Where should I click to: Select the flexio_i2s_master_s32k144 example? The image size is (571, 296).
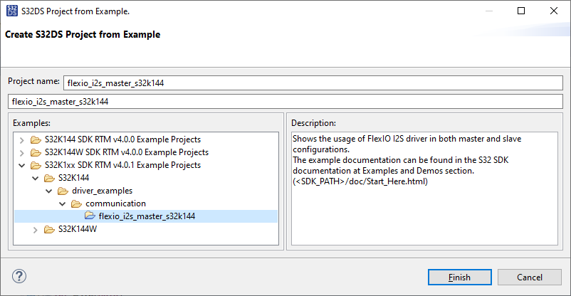click(147, 216)
